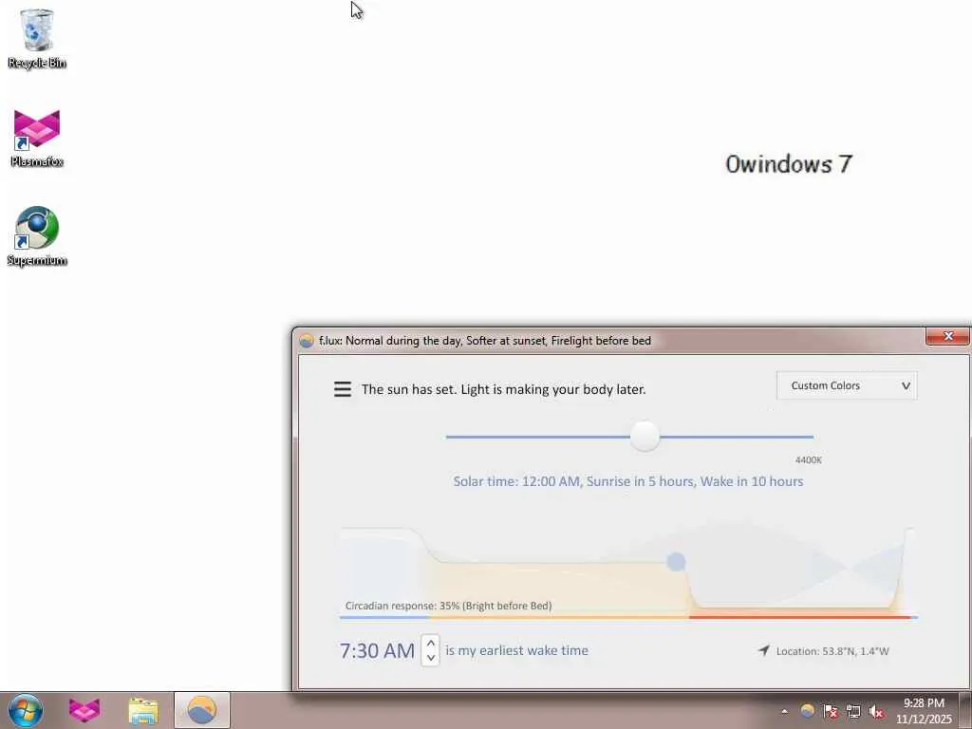972x729 pixels.
Task: Open the Windows Start menu
Action: click(x=26, y=710)
